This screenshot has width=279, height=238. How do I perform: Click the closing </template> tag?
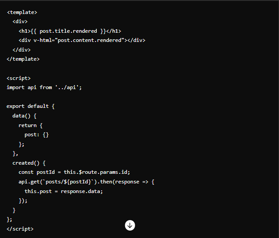coord(23,59)
